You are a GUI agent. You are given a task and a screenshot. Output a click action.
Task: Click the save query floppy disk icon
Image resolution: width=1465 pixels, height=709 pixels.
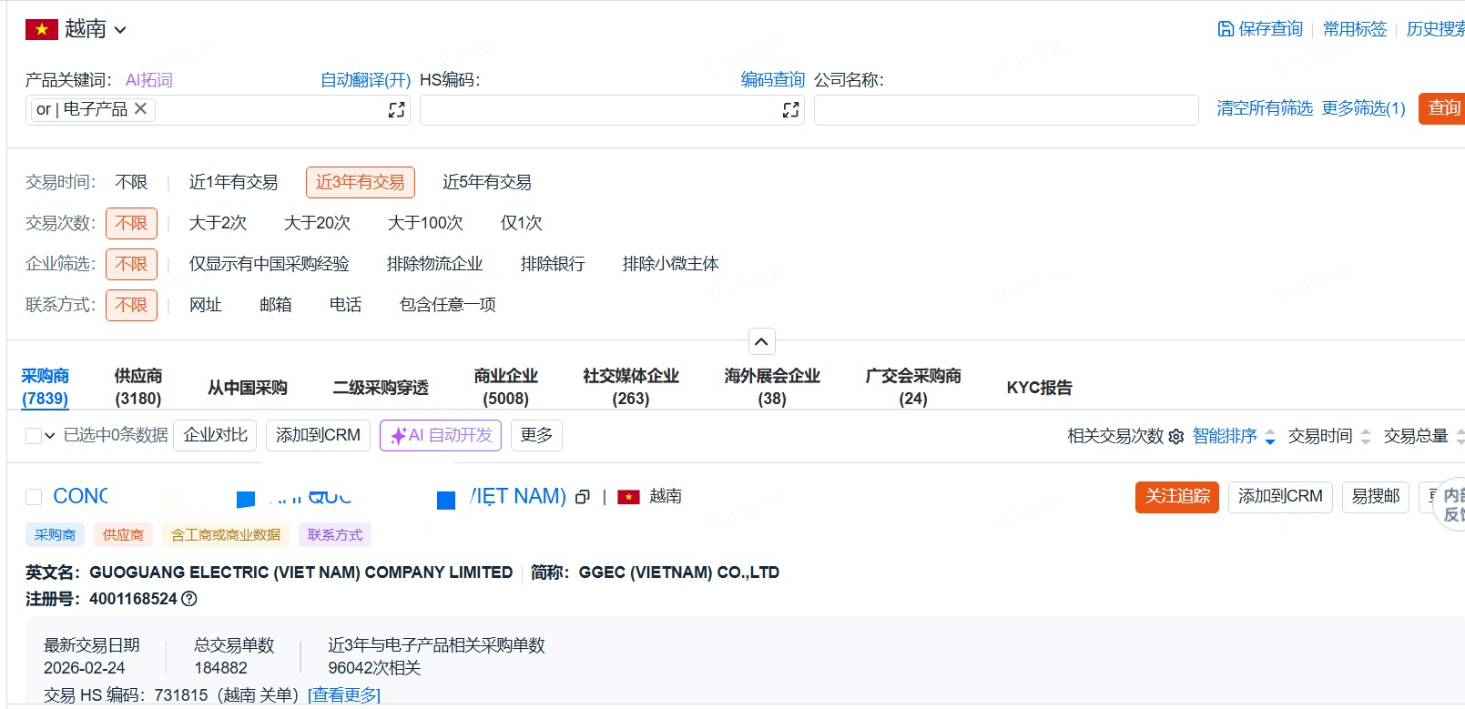click(x=1226, y=29)
